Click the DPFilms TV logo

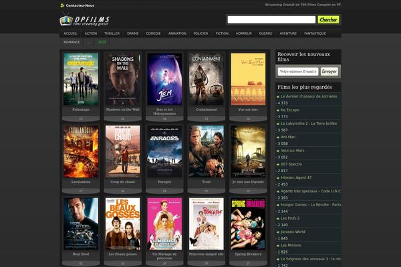pos(85,20)
